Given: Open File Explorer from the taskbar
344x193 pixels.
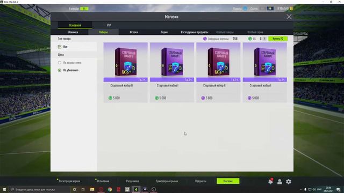Looking at the screenshot, I should click(x=92, y=189).
